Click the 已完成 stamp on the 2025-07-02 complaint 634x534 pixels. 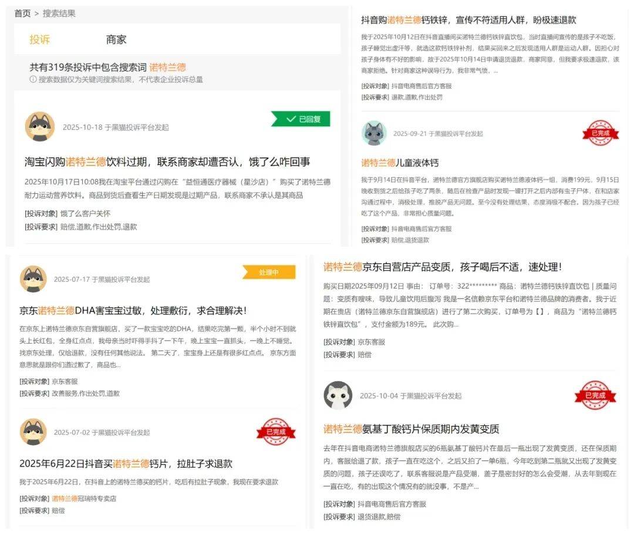click(x=275, y=432)
